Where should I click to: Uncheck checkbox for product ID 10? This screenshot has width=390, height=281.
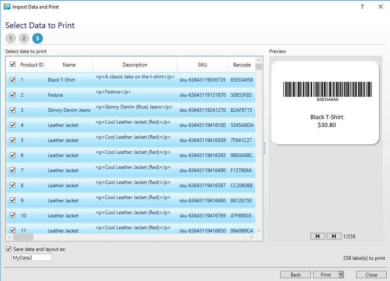[x=13, y=215]
